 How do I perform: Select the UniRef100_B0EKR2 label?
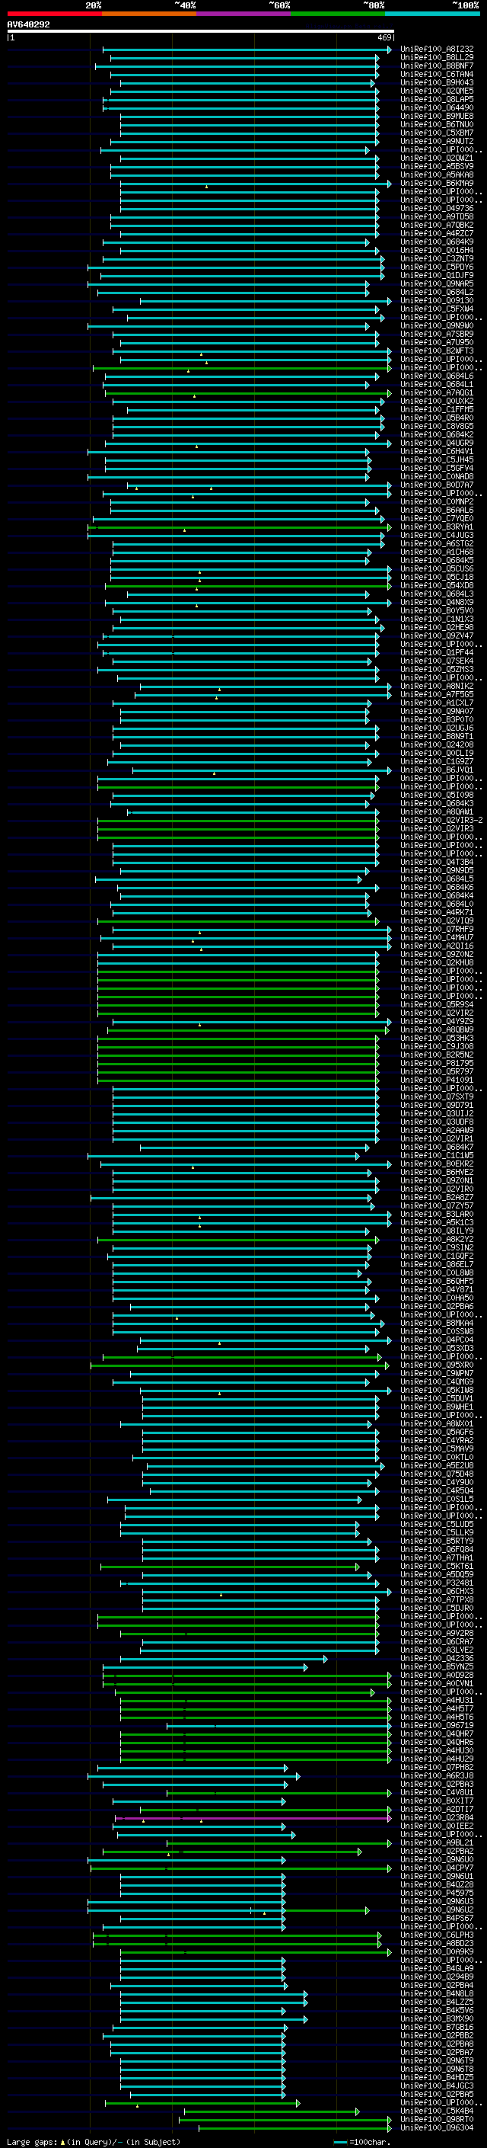pyautogui.click(x=437, y=1164)
